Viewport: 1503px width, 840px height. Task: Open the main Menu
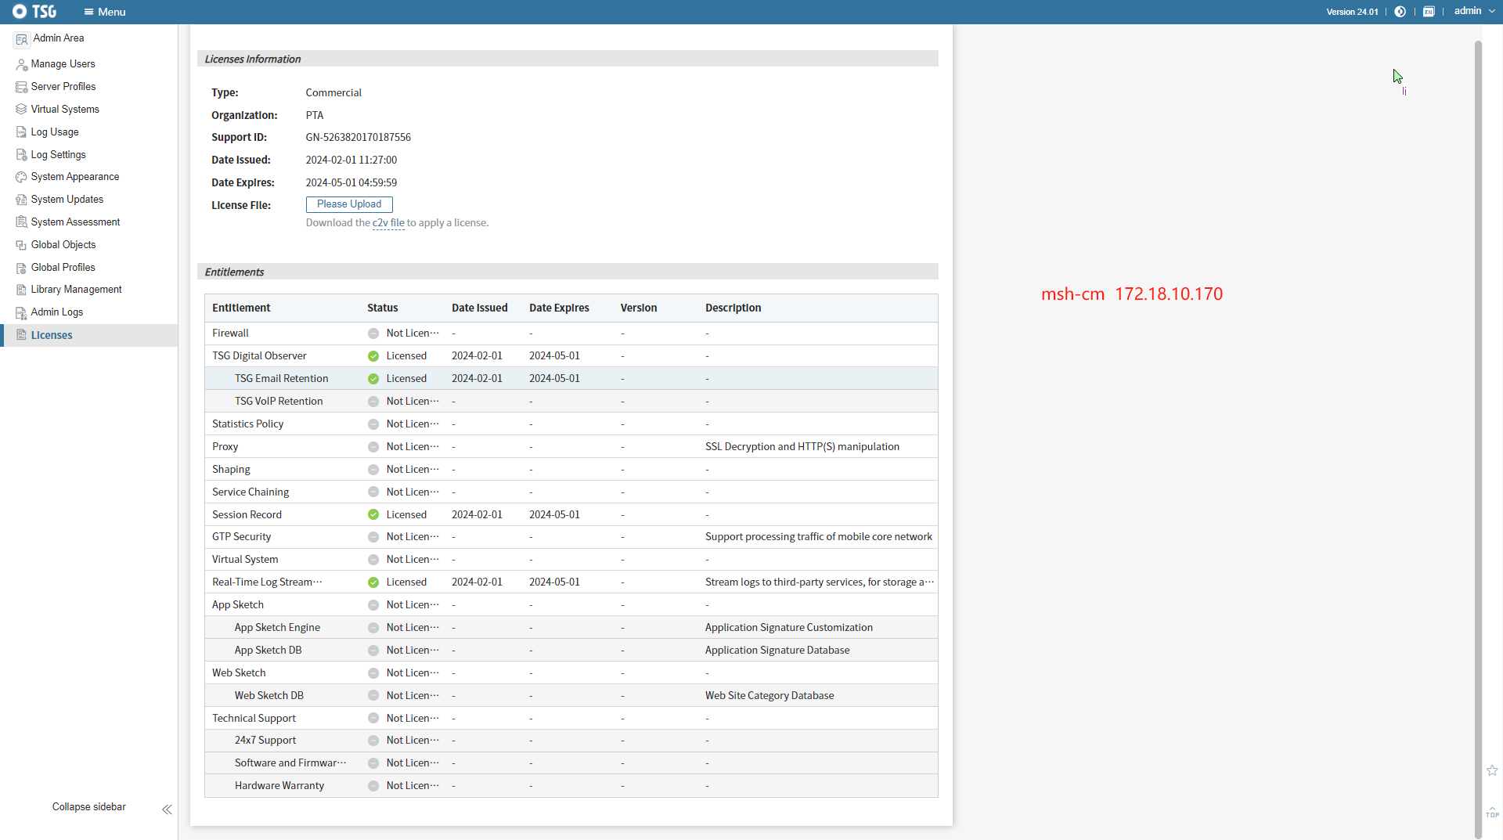(105, 12)
